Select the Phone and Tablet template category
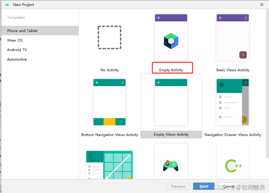Screen dimensions: 269x193 tap(40, 31)
